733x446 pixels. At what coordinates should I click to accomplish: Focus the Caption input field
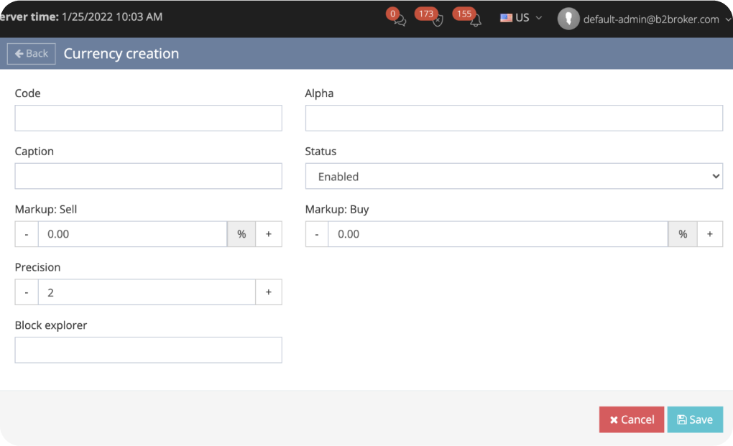tap(148, 176)
